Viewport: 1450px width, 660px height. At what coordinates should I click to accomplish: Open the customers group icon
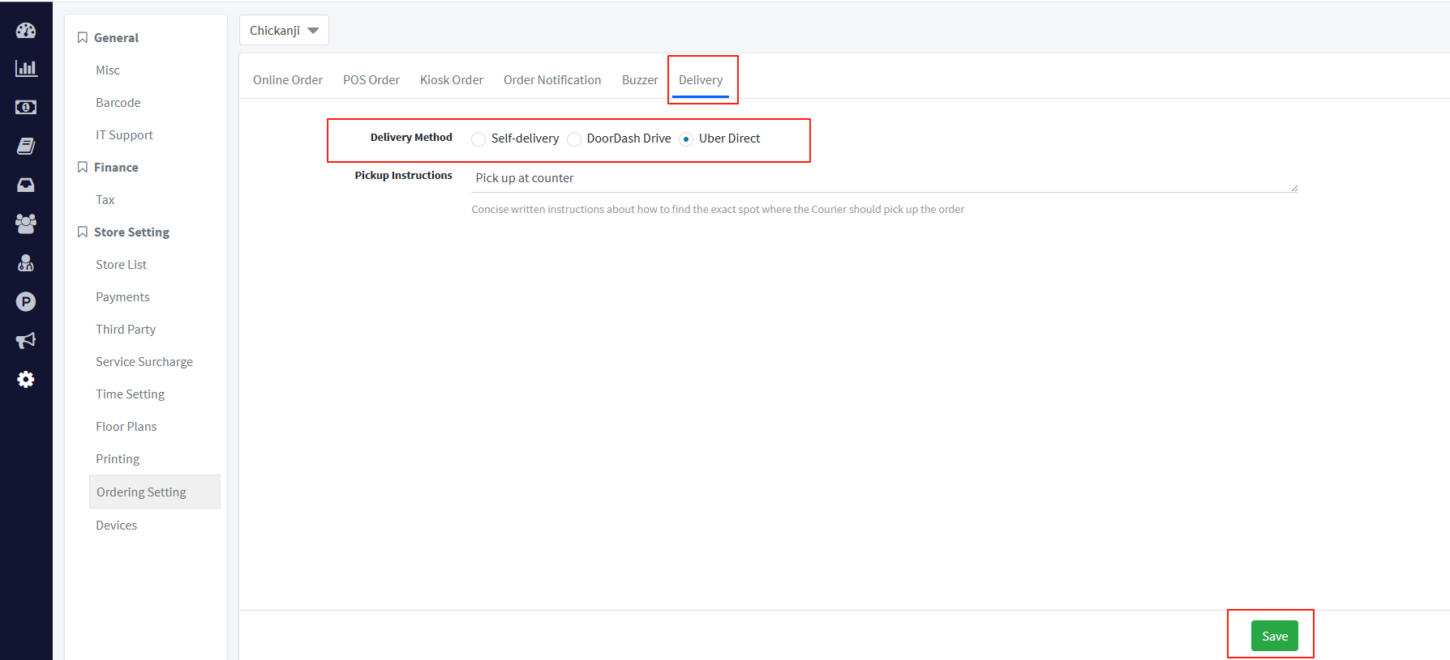[26, 224]
